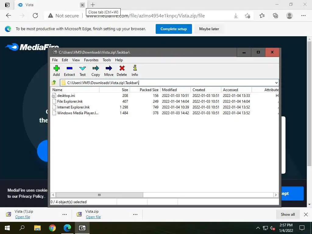The image size is (312, 234).
Task: Select the Copy toolbar icon
Action: (96, 68)
